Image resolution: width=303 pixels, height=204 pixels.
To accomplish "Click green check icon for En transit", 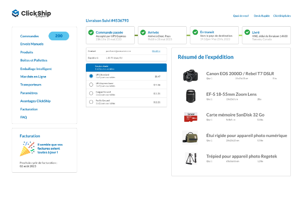I will coord(195,32).
